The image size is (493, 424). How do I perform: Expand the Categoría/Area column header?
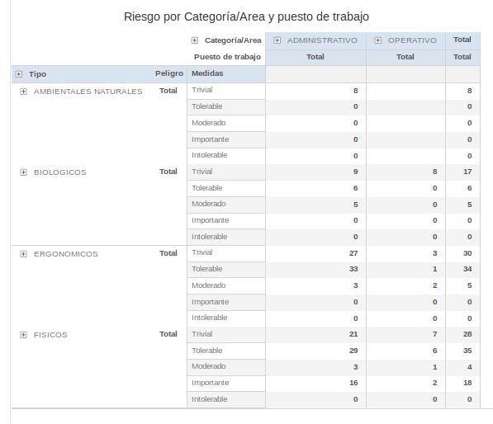(x=195, y=40)
